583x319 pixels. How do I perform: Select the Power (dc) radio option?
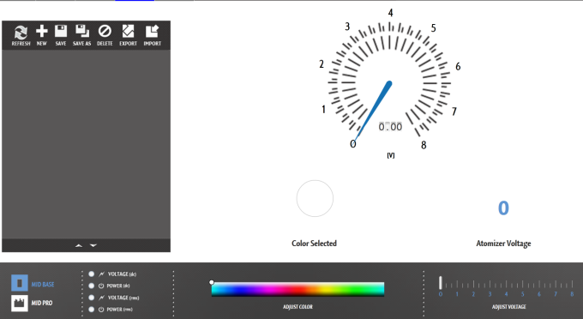pyautogui.click(x=92, y=286)
